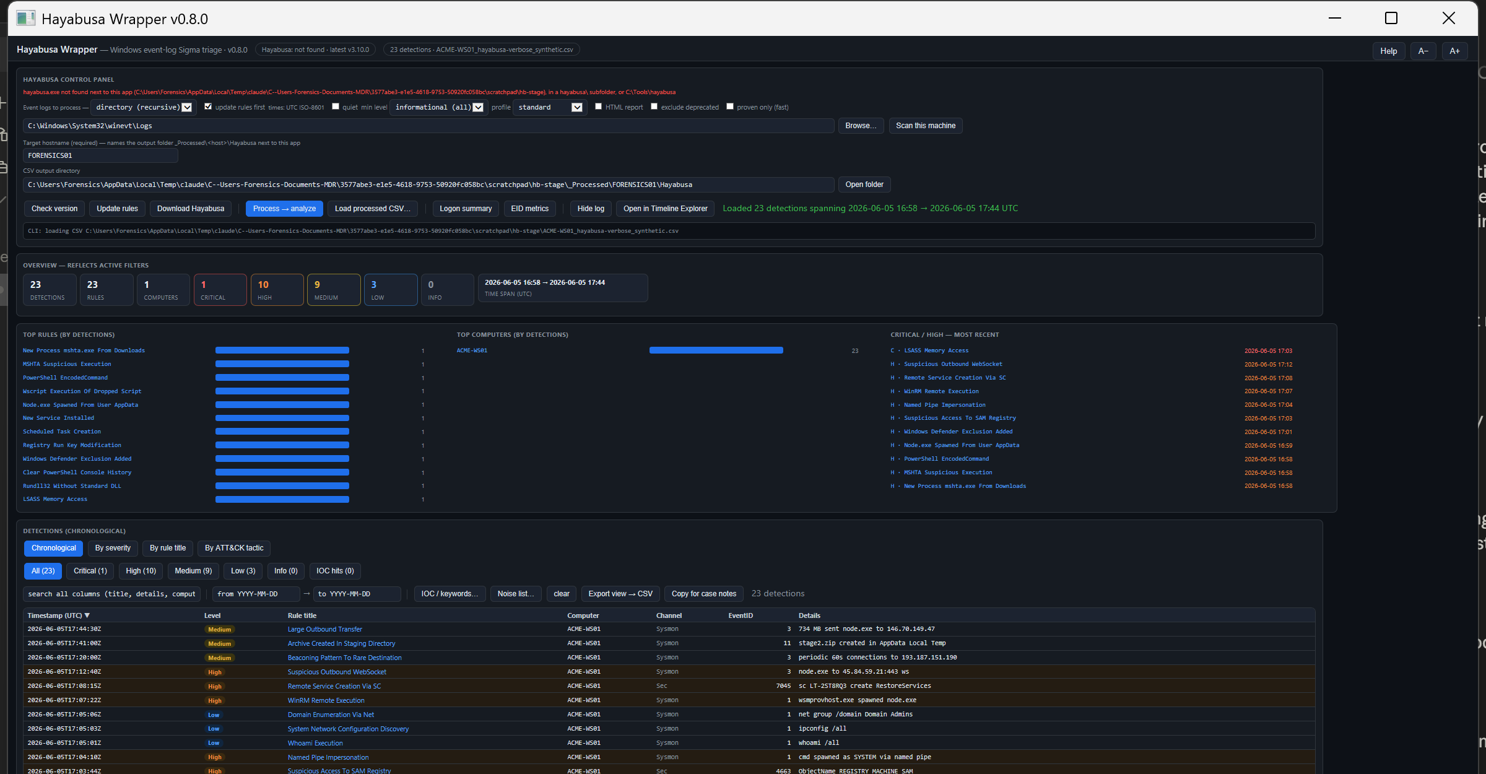The image size is (1486, 774).
Task: Click the Process → analyze button
Action: [284, 209]
